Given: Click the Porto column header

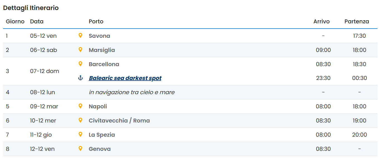Looking at the screenshot, I should pyautogui.click(x=96, y=21).
